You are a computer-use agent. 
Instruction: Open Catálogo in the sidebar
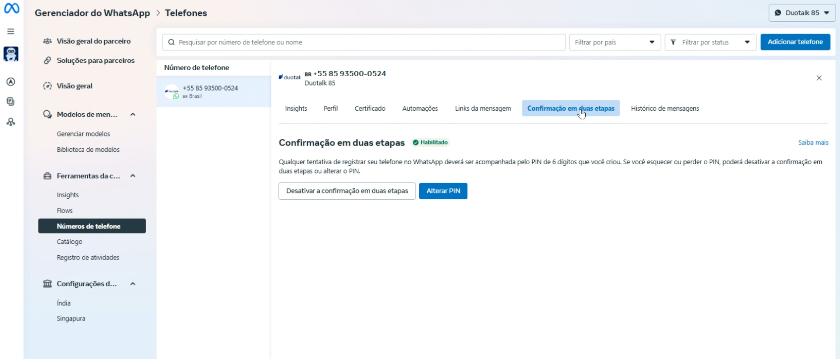pos(69,242)
